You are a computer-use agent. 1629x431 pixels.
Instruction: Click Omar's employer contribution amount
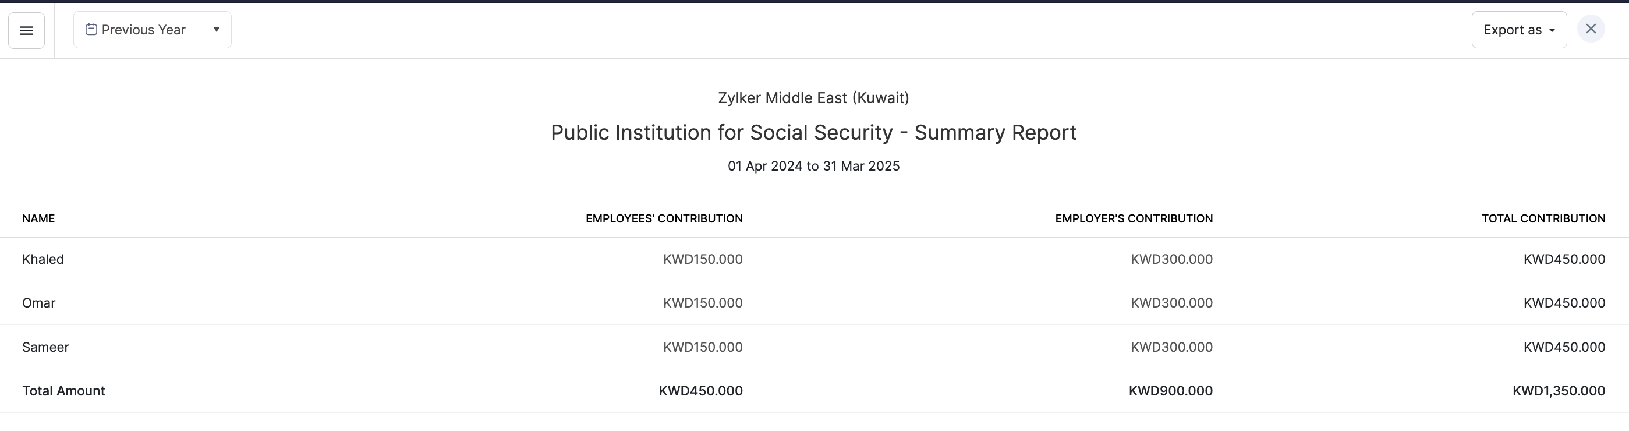tap(1171, 303)
